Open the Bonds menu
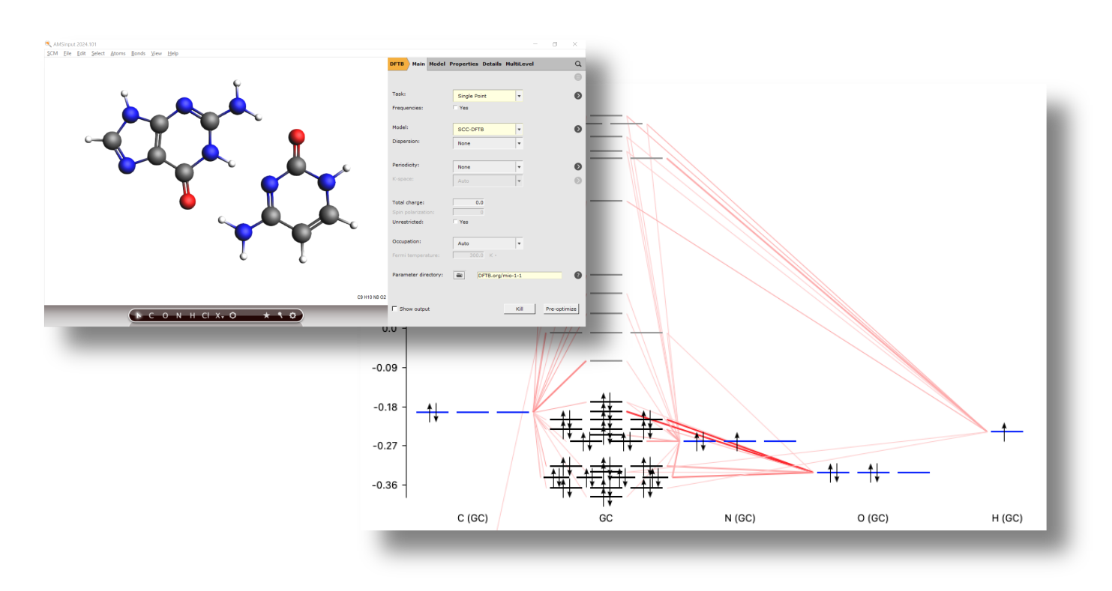Screen dimensions: 1112x591 (x=138, y=53)
